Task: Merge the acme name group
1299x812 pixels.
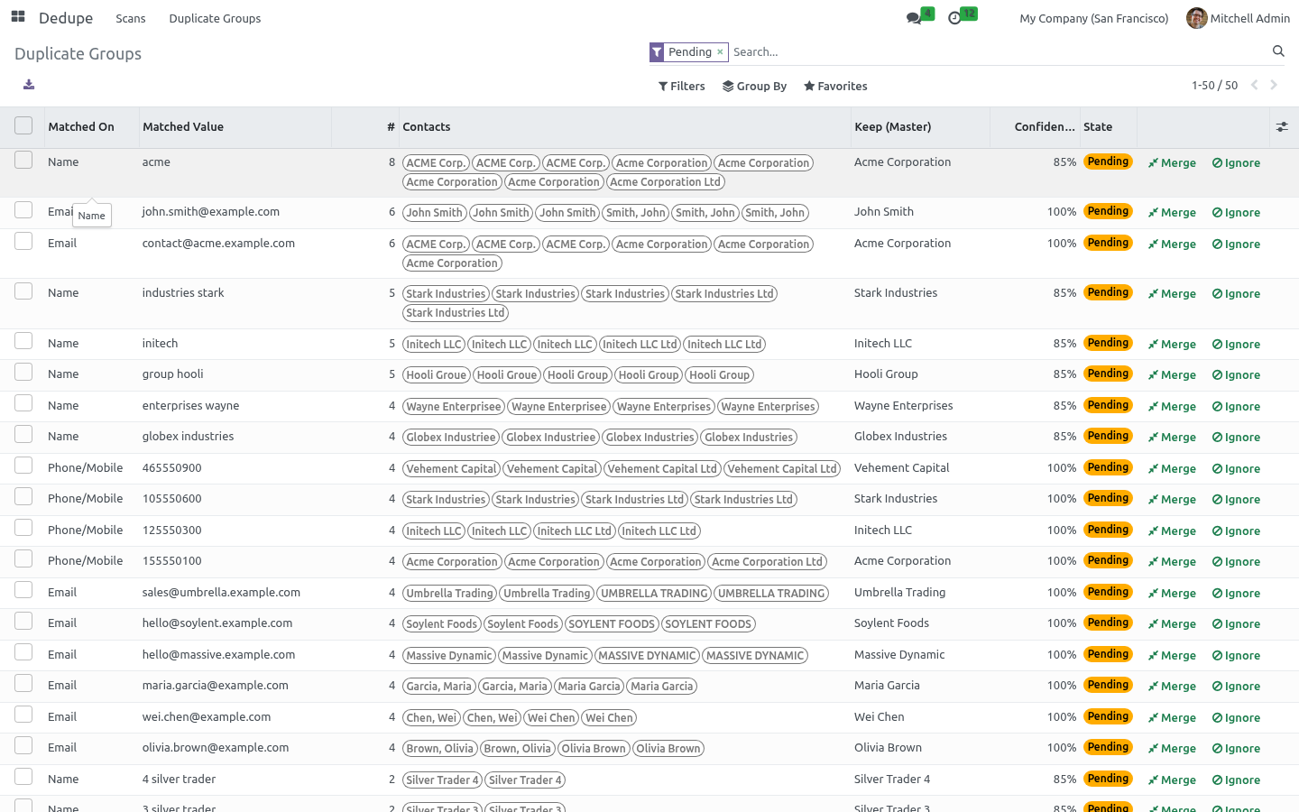Action: [x=1172, y=163]
